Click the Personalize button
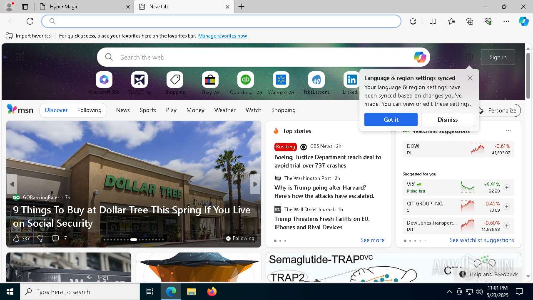 pyautogui.click(x=498, y=110)
